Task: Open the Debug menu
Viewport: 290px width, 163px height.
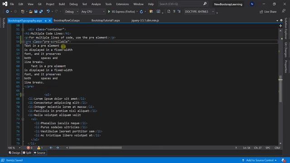Action: (73, 4)
